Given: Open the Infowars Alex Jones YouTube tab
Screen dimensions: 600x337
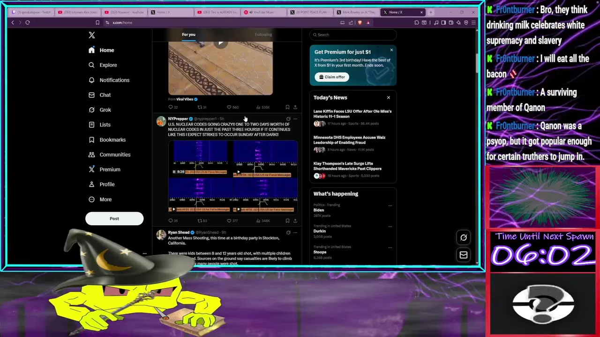Looking at the screenshot, I should point(77,12).
